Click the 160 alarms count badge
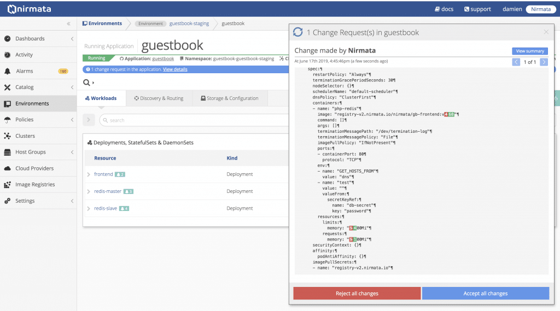The height and width of the screenshot is (311, 560). pos(63,71)
